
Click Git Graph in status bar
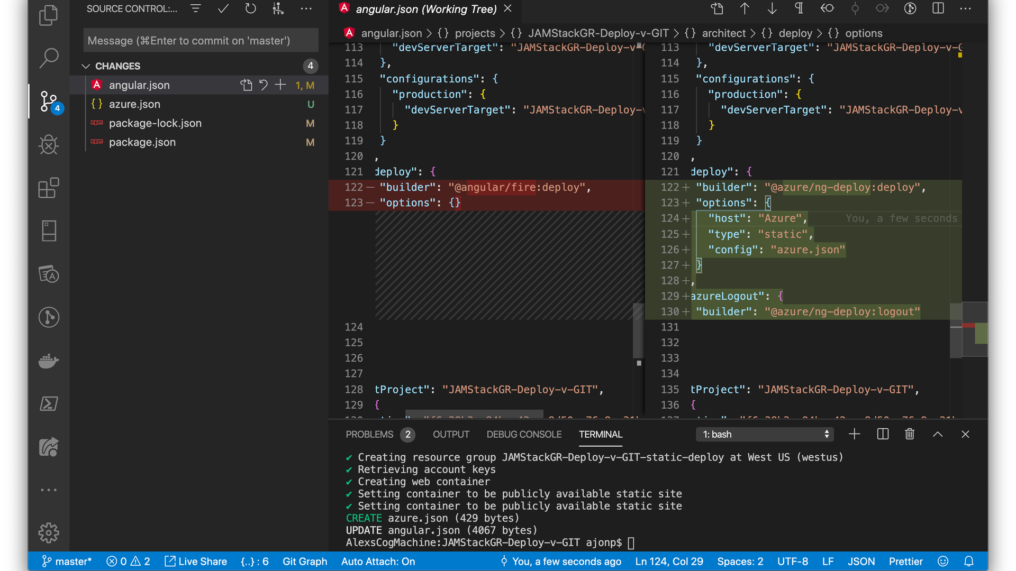pyautogui.click(x=305, y=561)
